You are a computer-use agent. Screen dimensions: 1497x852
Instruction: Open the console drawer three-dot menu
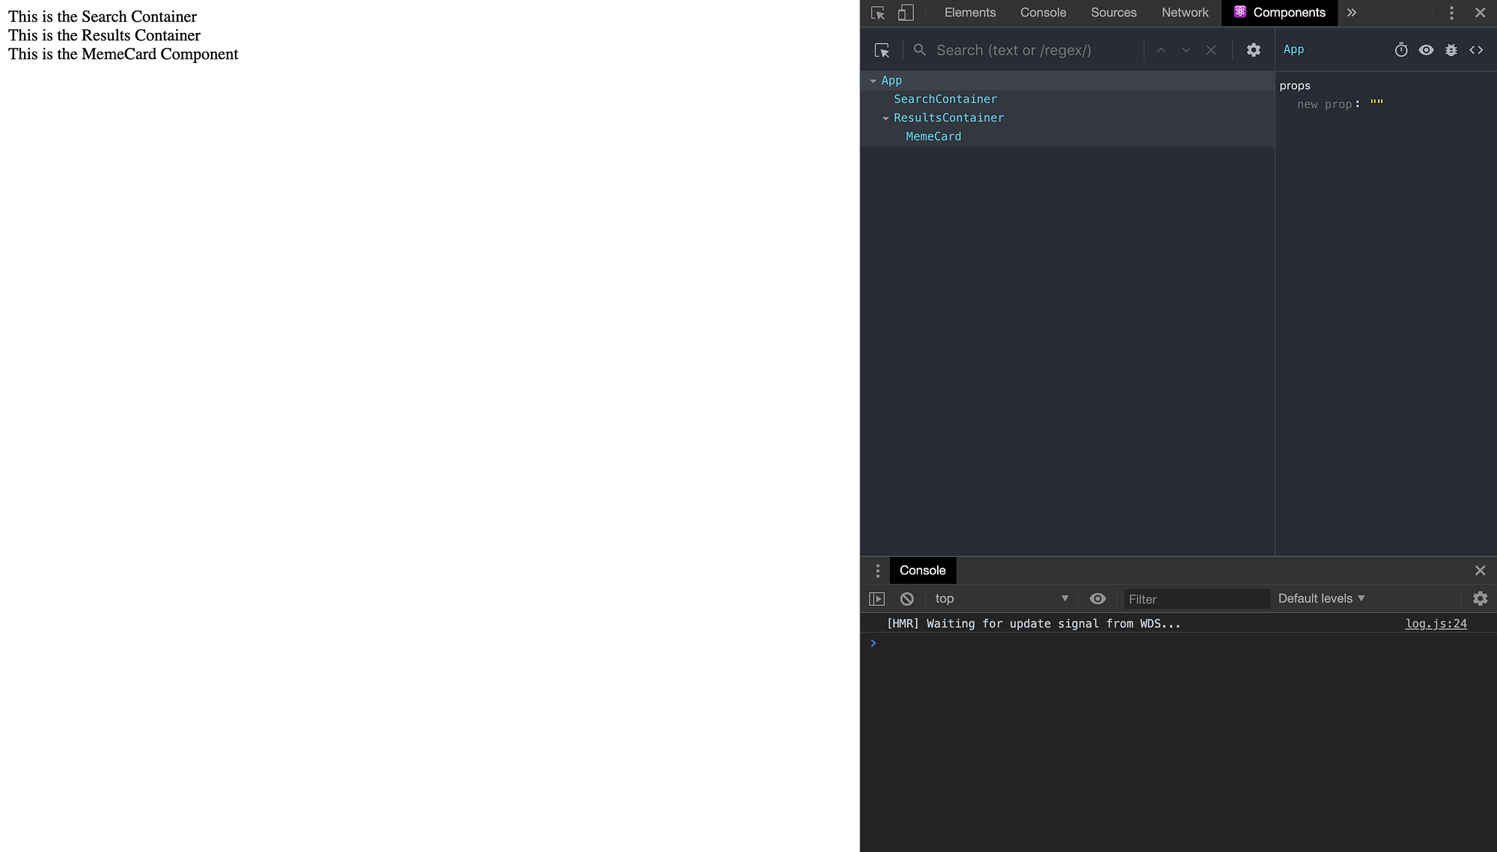(878, 571)
